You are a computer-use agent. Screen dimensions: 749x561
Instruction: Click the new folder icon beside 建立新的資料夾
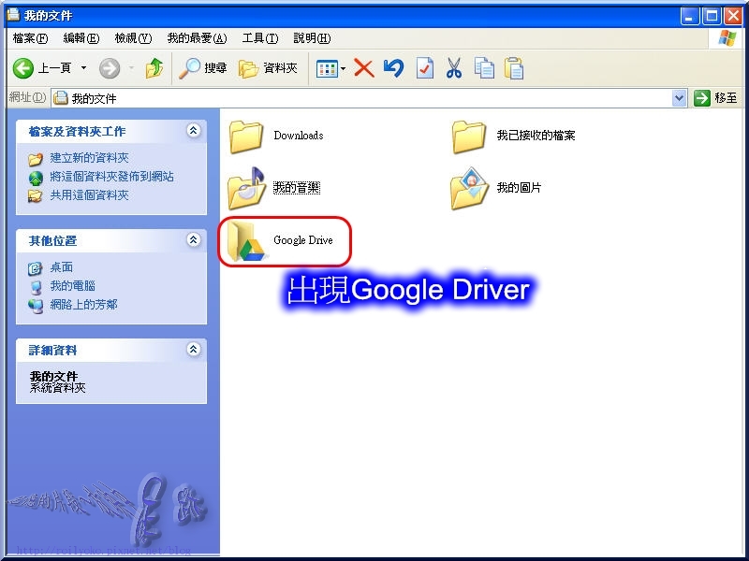click(x=36, y=158)
